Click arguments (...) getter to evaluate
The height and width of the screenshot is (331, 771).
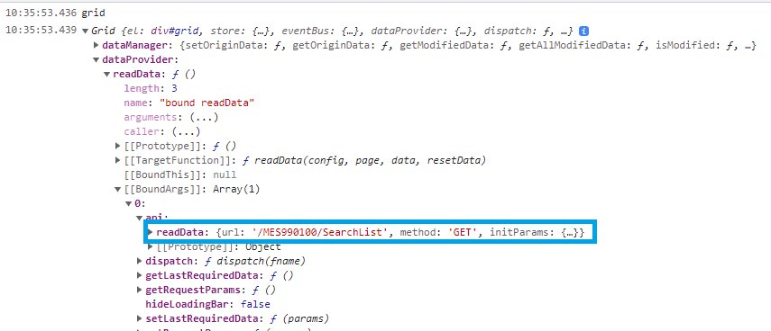(x=204, y=117)
